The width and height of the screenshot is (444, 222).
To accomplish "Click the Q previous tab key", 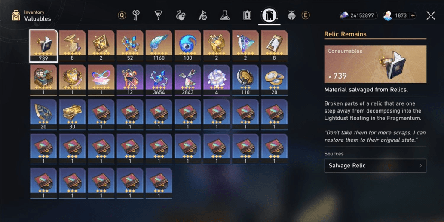I will click(122, 15).
